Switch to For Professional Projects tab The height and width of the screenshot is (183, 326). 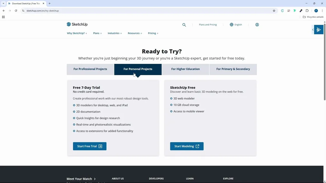click(90, 69)
